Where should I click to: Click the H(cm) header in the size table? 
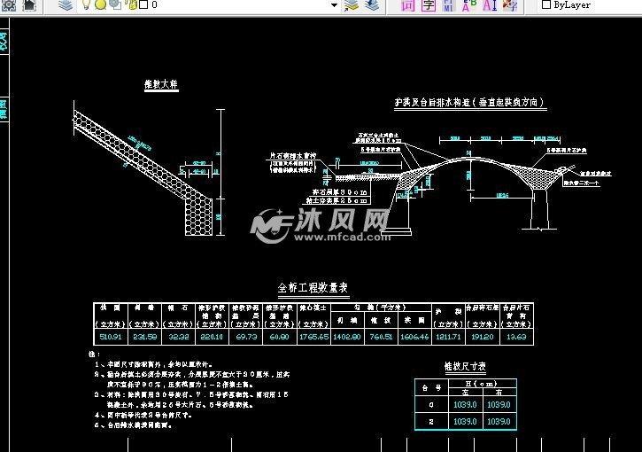pyautogui.click(x=482, y=384)
